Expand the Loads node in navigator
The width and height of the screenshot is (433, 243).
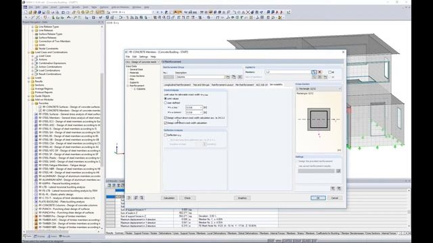tap(28, 78)
